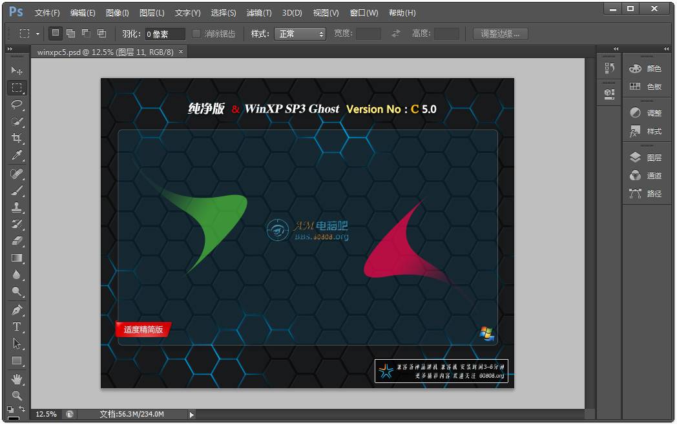Open the 文件(F) menu
Screen dimensions: 677x425
click(47, 13)
